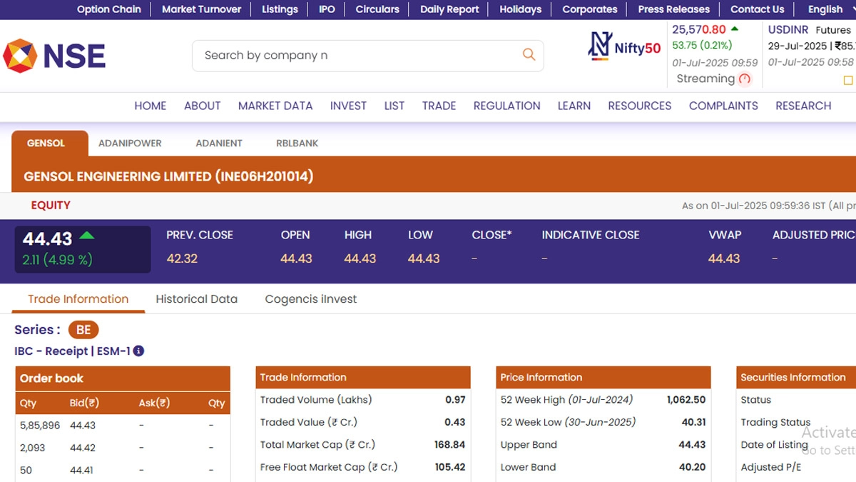Image resolution: width=856 pixels, height=482 pixels.
Task: Click the search magnifier icon
Action: 529,54
